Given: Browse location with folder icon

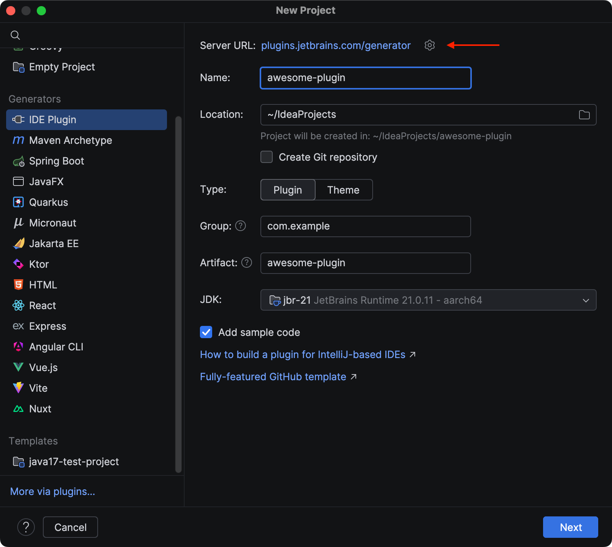Looking at the screenshot, I should [x=584, y=115].
